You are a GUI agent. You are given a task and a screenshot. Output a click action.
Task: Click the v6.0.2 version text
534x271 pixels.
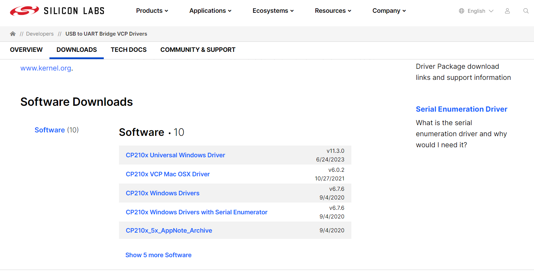(337, 170)
